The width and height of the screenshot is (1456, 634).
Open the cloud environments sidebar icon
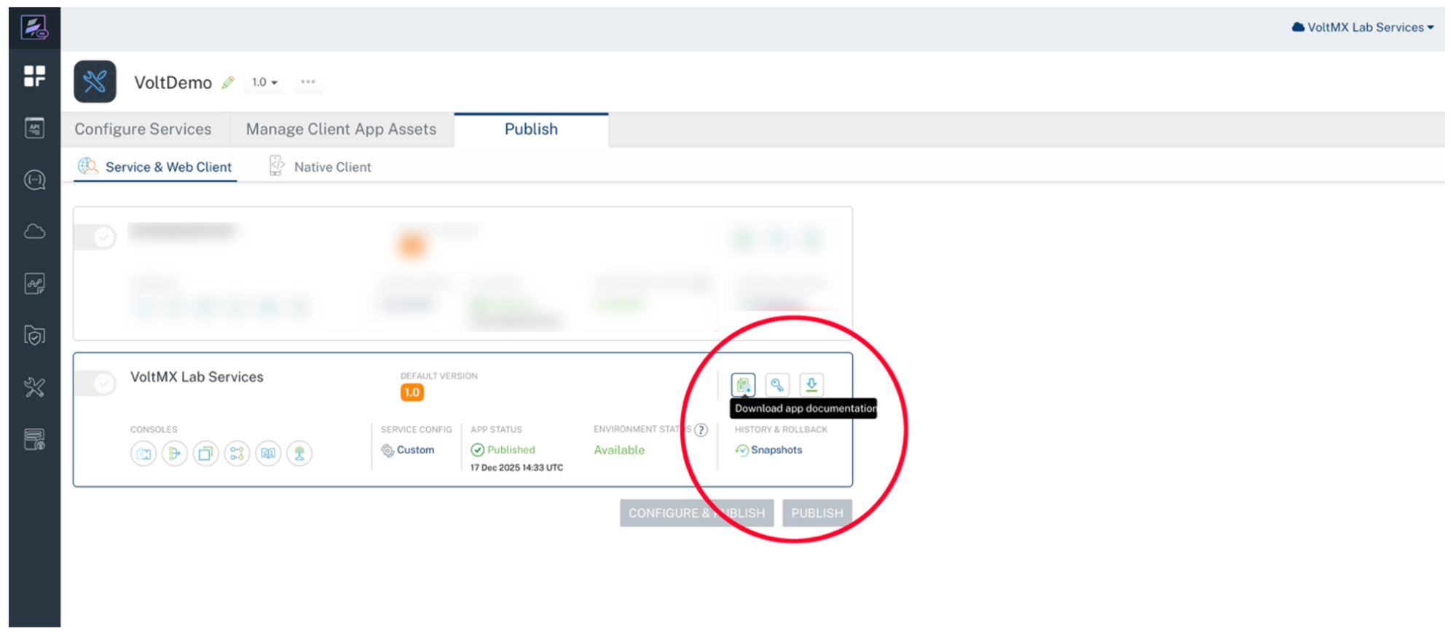34,231
